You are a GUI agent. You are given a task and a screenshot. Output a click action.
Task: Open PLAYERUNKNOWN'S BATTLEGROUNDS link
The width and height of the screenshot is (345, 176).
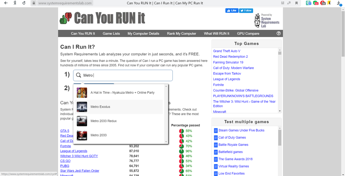point(243,96)
